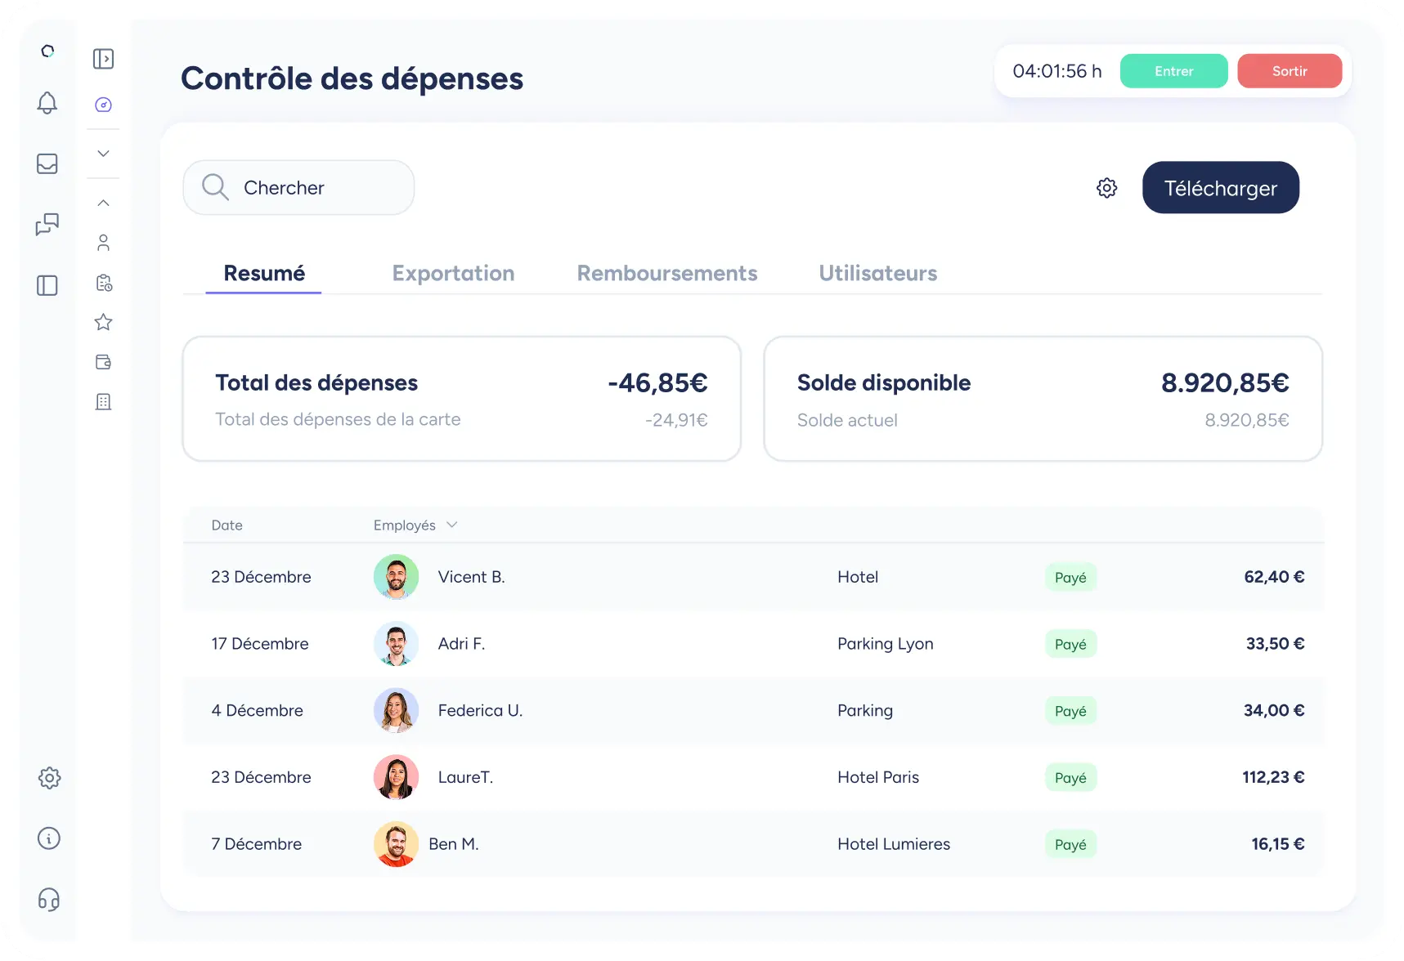The image size is (1404, 961).
Task: Expand the Employés column dropdown
Action: coord(451,525)
